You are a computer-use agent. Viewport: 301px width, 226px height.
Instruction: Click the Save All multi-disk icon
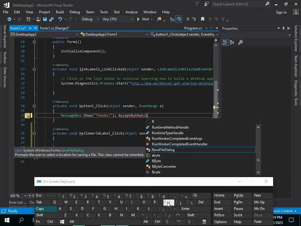(x=51, y=19)
